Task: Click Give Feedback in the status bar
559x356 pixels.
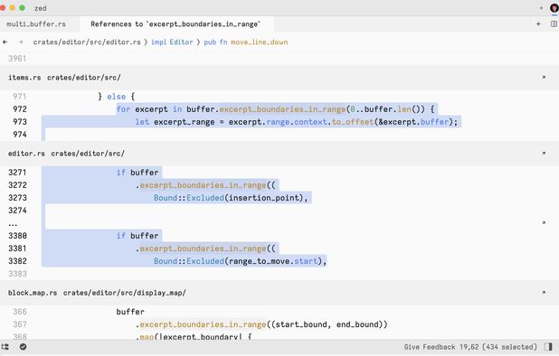Action: pos(430,347)
